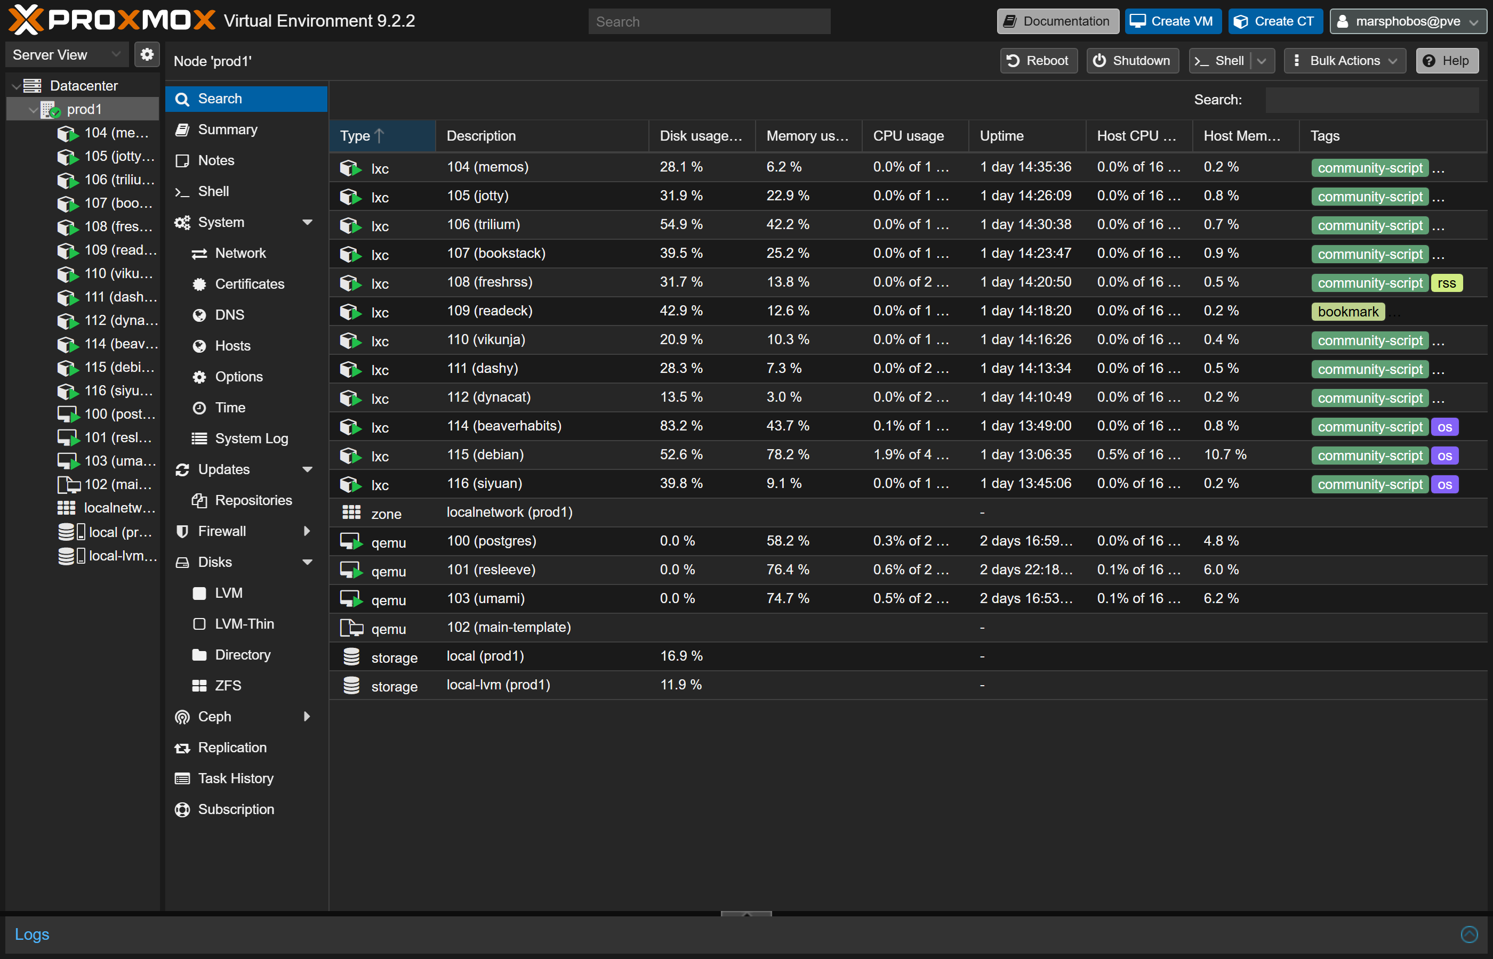
Task: Click the DNS globe icon
Action: coord(199,315)
